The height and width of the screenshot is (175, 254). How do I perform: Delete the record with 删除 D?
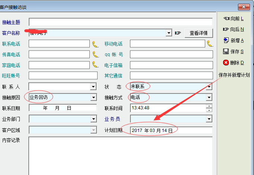(233, 63)
